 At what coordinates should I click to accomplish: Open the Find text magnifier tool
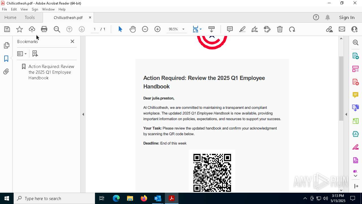pyautogui.click(x=57, y=29)
